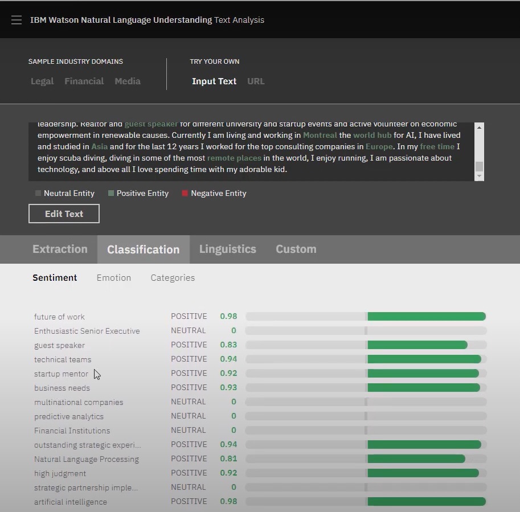
Task: Click the 'technical teams' row label
Action: (x=63, y=359)
